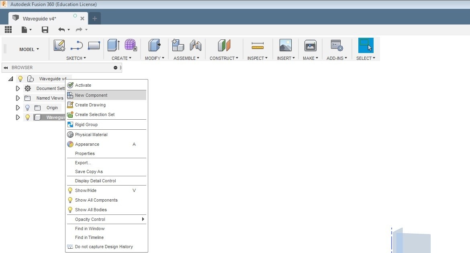Select the Press Pull modify tool
This screenshot has height=253, width=470.
click(x=154, y=45)
